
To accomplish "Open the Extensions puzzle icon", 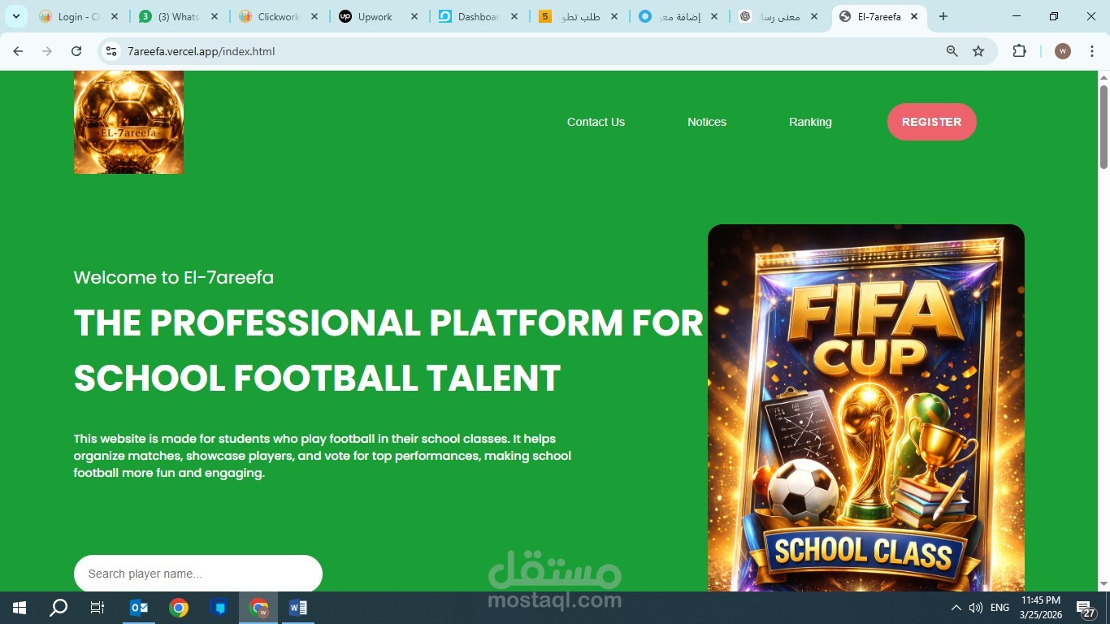I will click(1019, 51).
